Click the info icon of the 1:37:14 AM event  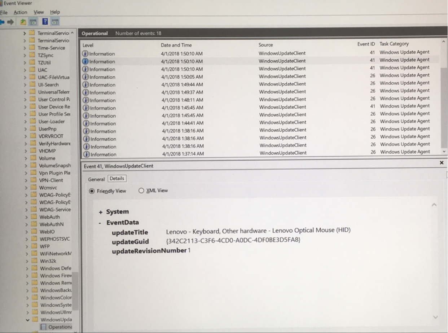86,154
